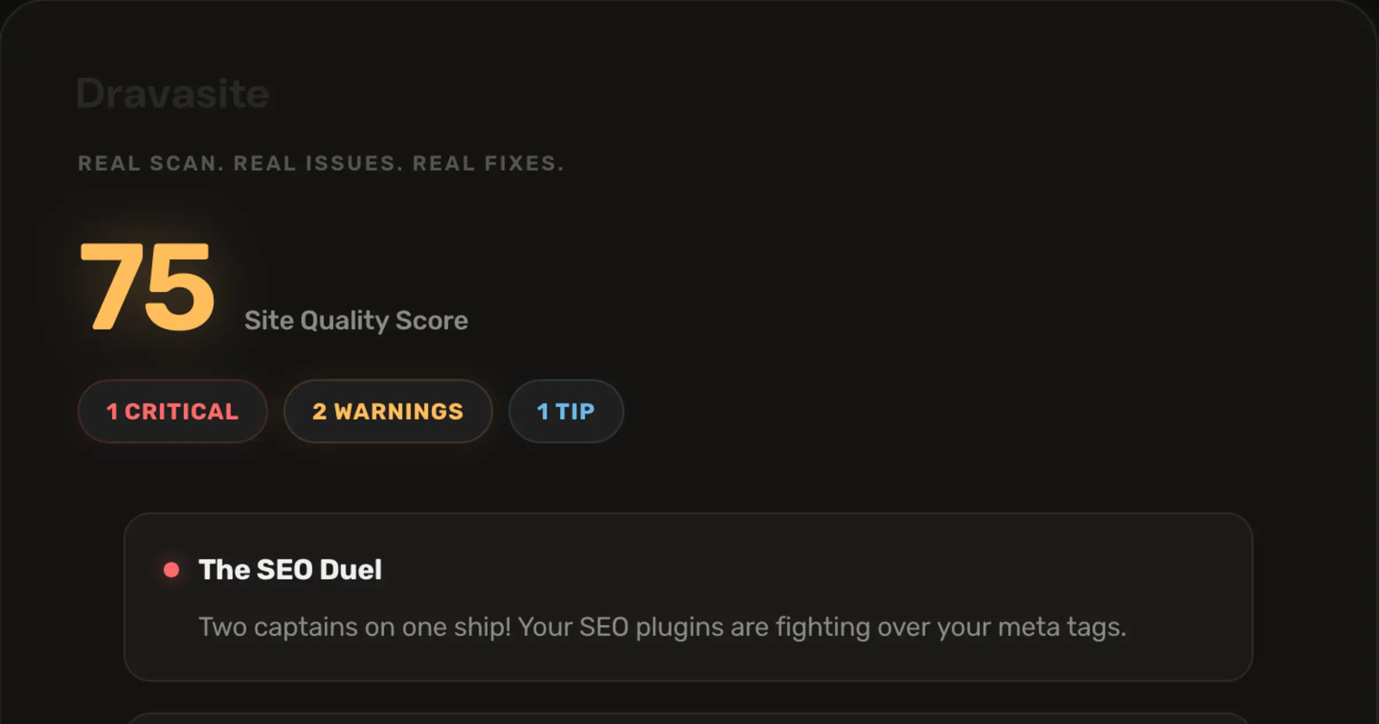
Task: Click the Site Quality Score label
Action: (356, 321)
